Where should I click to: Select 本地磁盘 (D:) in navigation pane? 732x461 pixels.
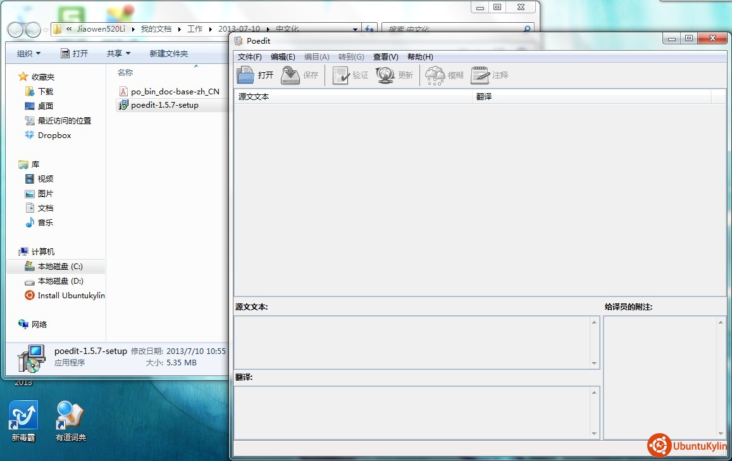point(60,281)
